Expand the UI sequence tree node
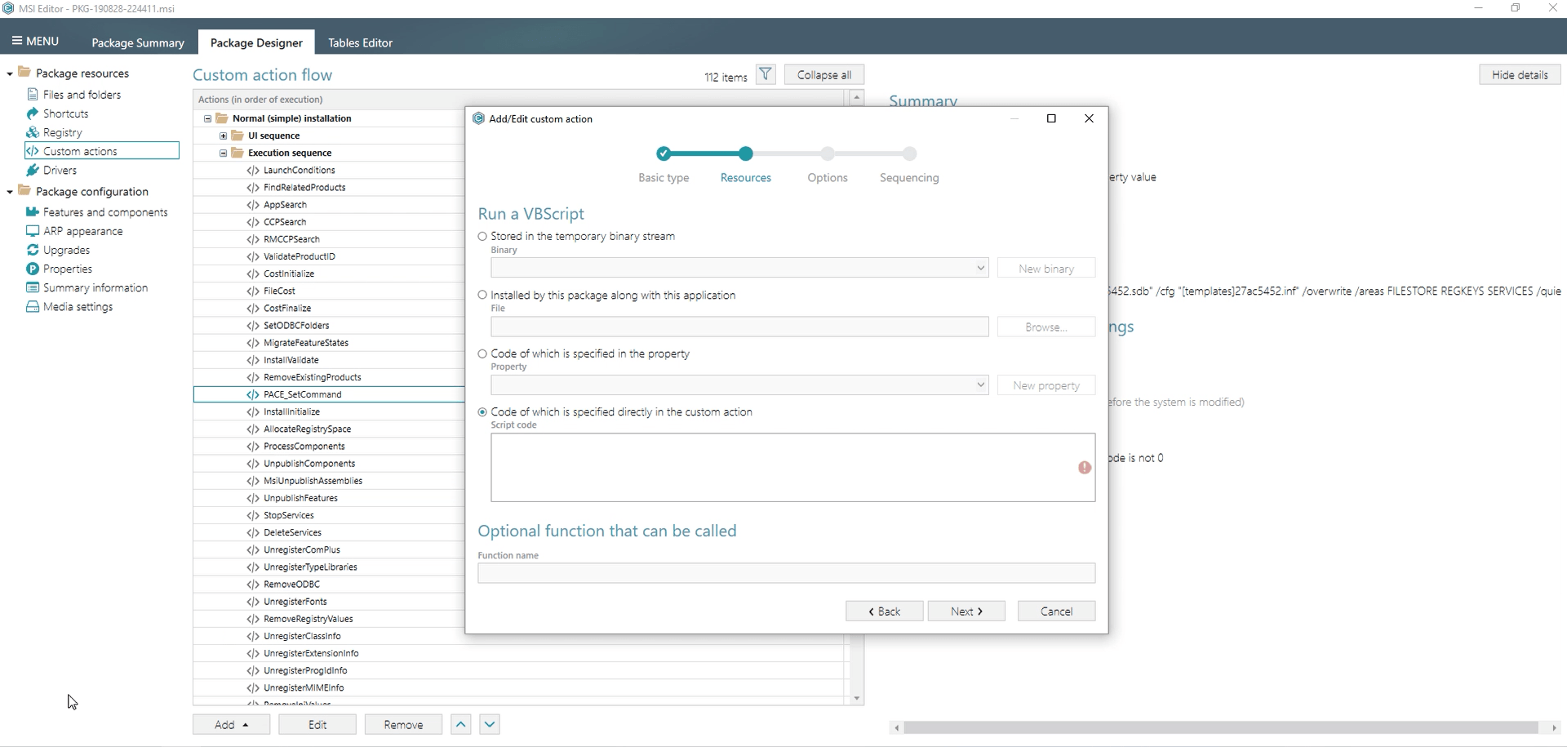This screenshot has height=747, width=1567. 223,136
